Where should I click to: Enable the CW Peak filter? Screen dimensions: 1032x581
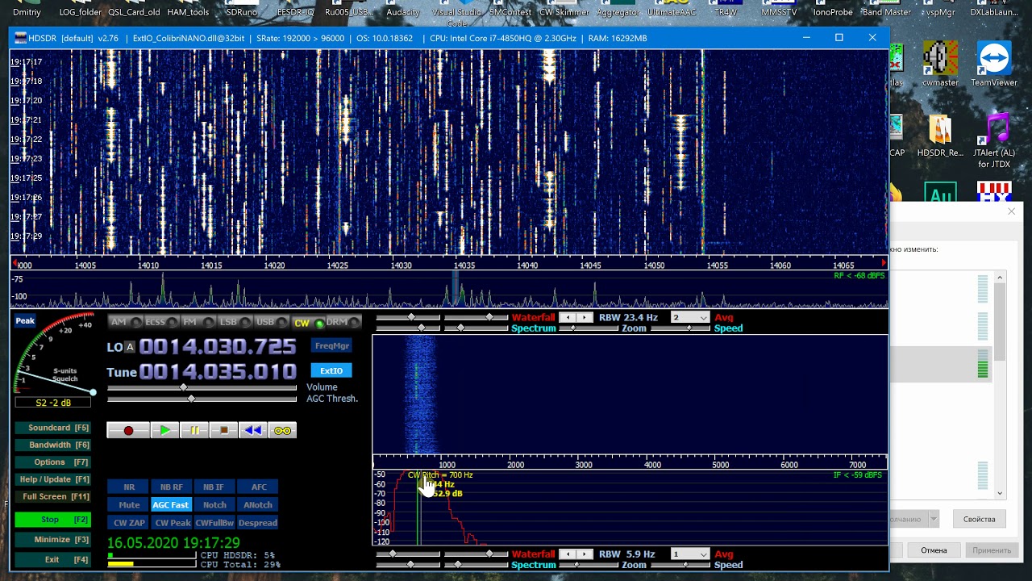[173, 523]
